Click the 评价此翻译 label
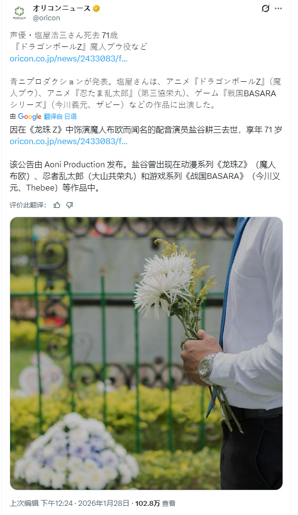298x515 pixels. click(28, 205)
